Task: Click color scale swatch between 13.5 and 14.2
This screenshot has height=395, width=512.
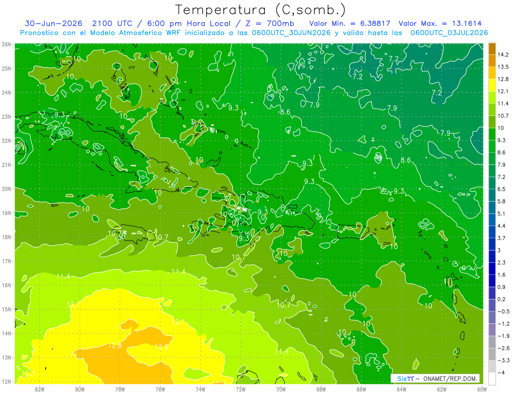Action: 492,61
